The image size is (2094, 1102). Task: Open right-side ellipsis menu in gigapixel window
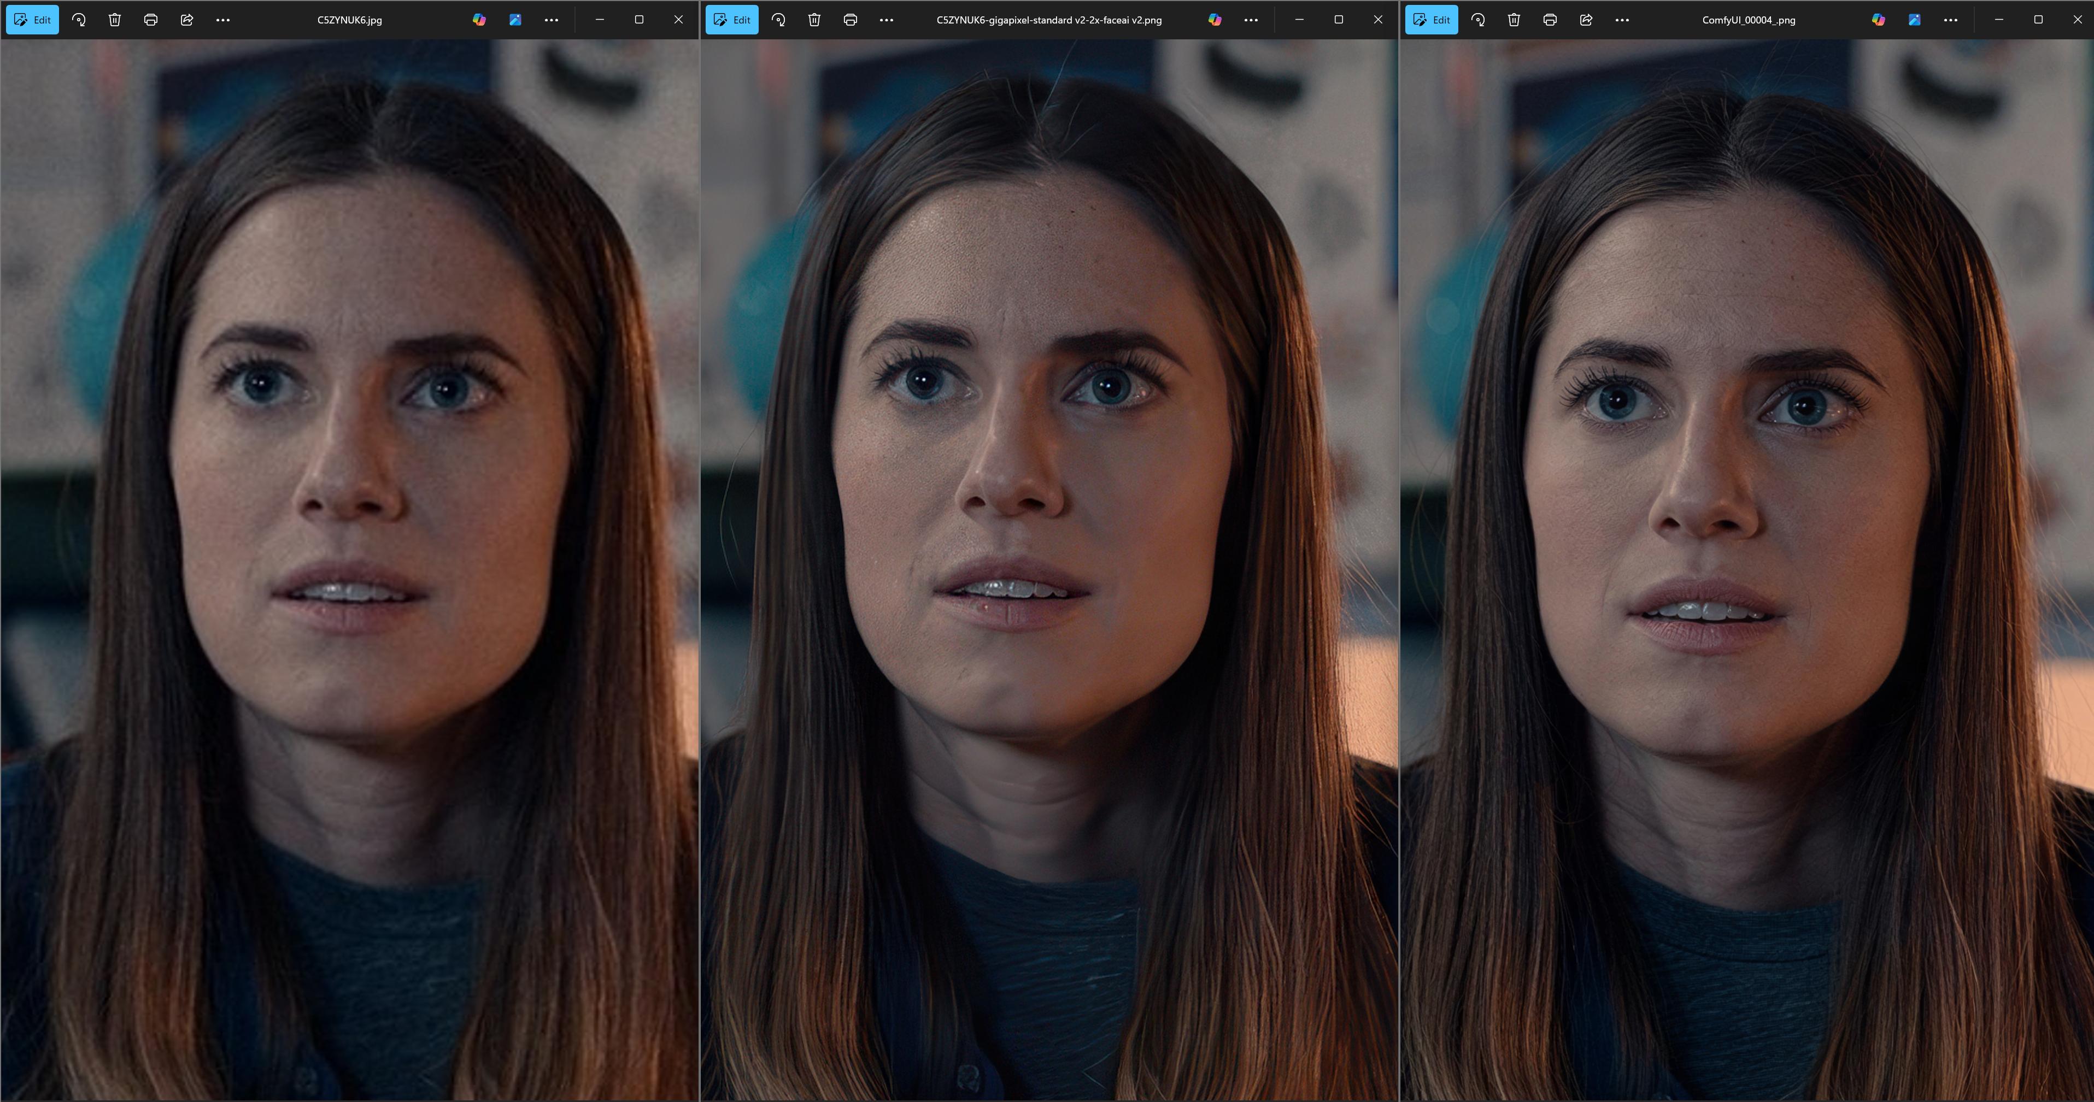[x=1251, y=20]
